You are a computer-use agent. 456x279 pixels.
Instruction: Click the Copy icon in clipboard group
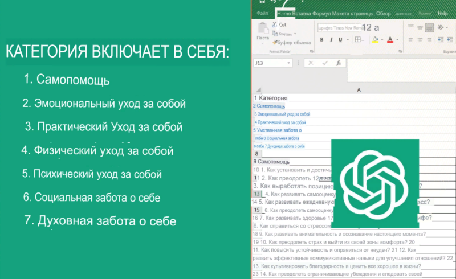tap(275, 34)
